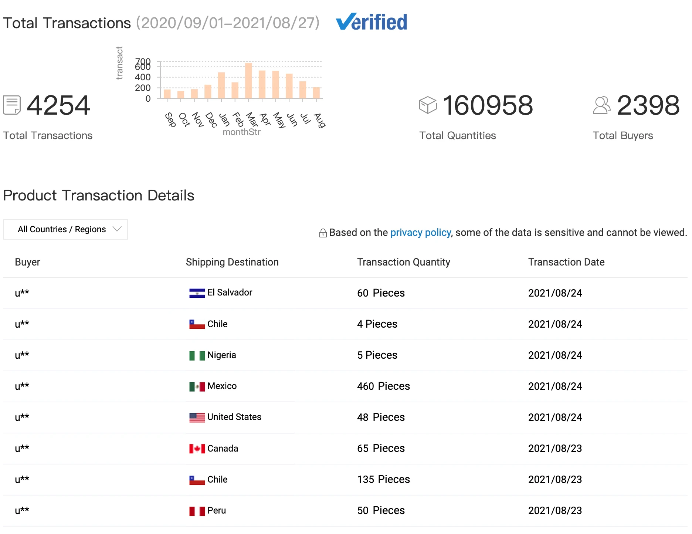This screenshot has width=692, height=534.
Task: Click the privacy lock icon
Action: pyautogui.click(x=323, y=233)
